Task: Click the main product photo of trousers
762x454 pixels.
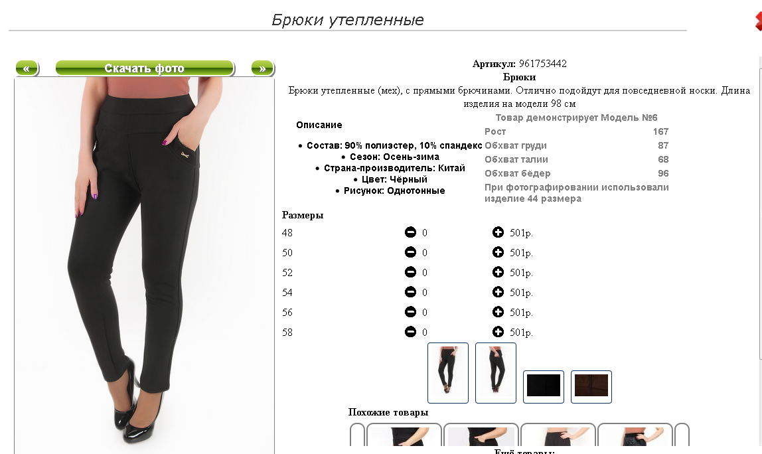Action: 144,265
